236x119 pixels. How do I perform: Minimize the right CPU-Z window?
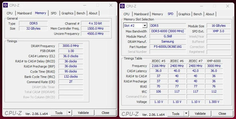pyautogui.click(x=202, y=6)
